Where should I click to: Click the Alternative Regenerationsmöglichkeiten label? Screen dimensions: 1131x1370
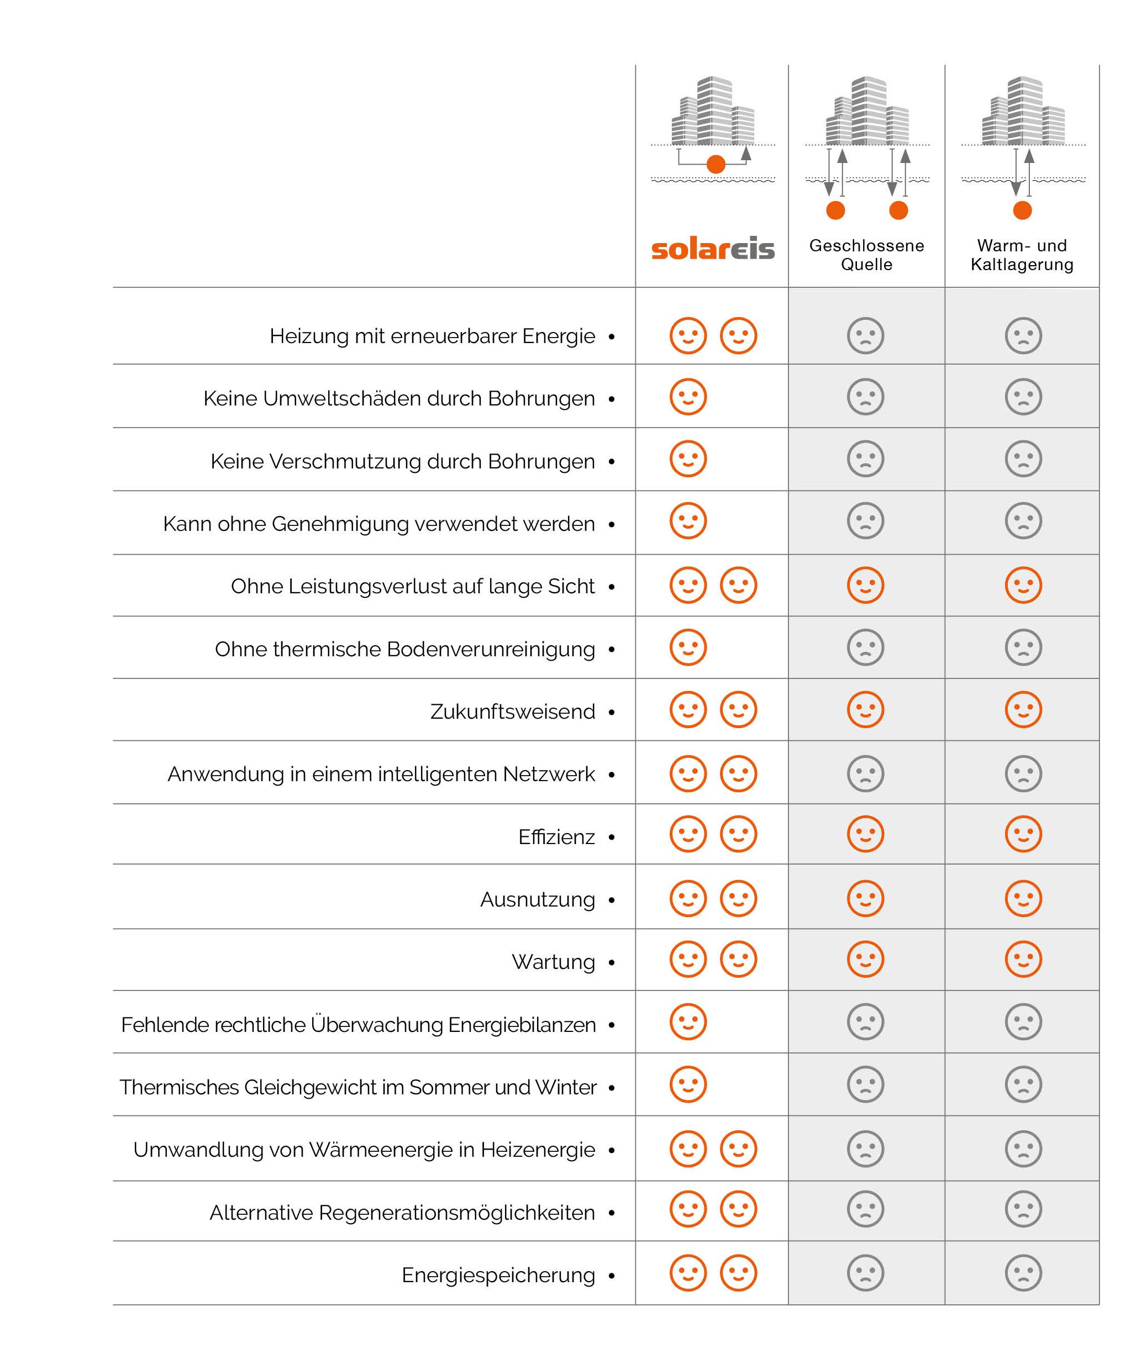point(403,1213)
